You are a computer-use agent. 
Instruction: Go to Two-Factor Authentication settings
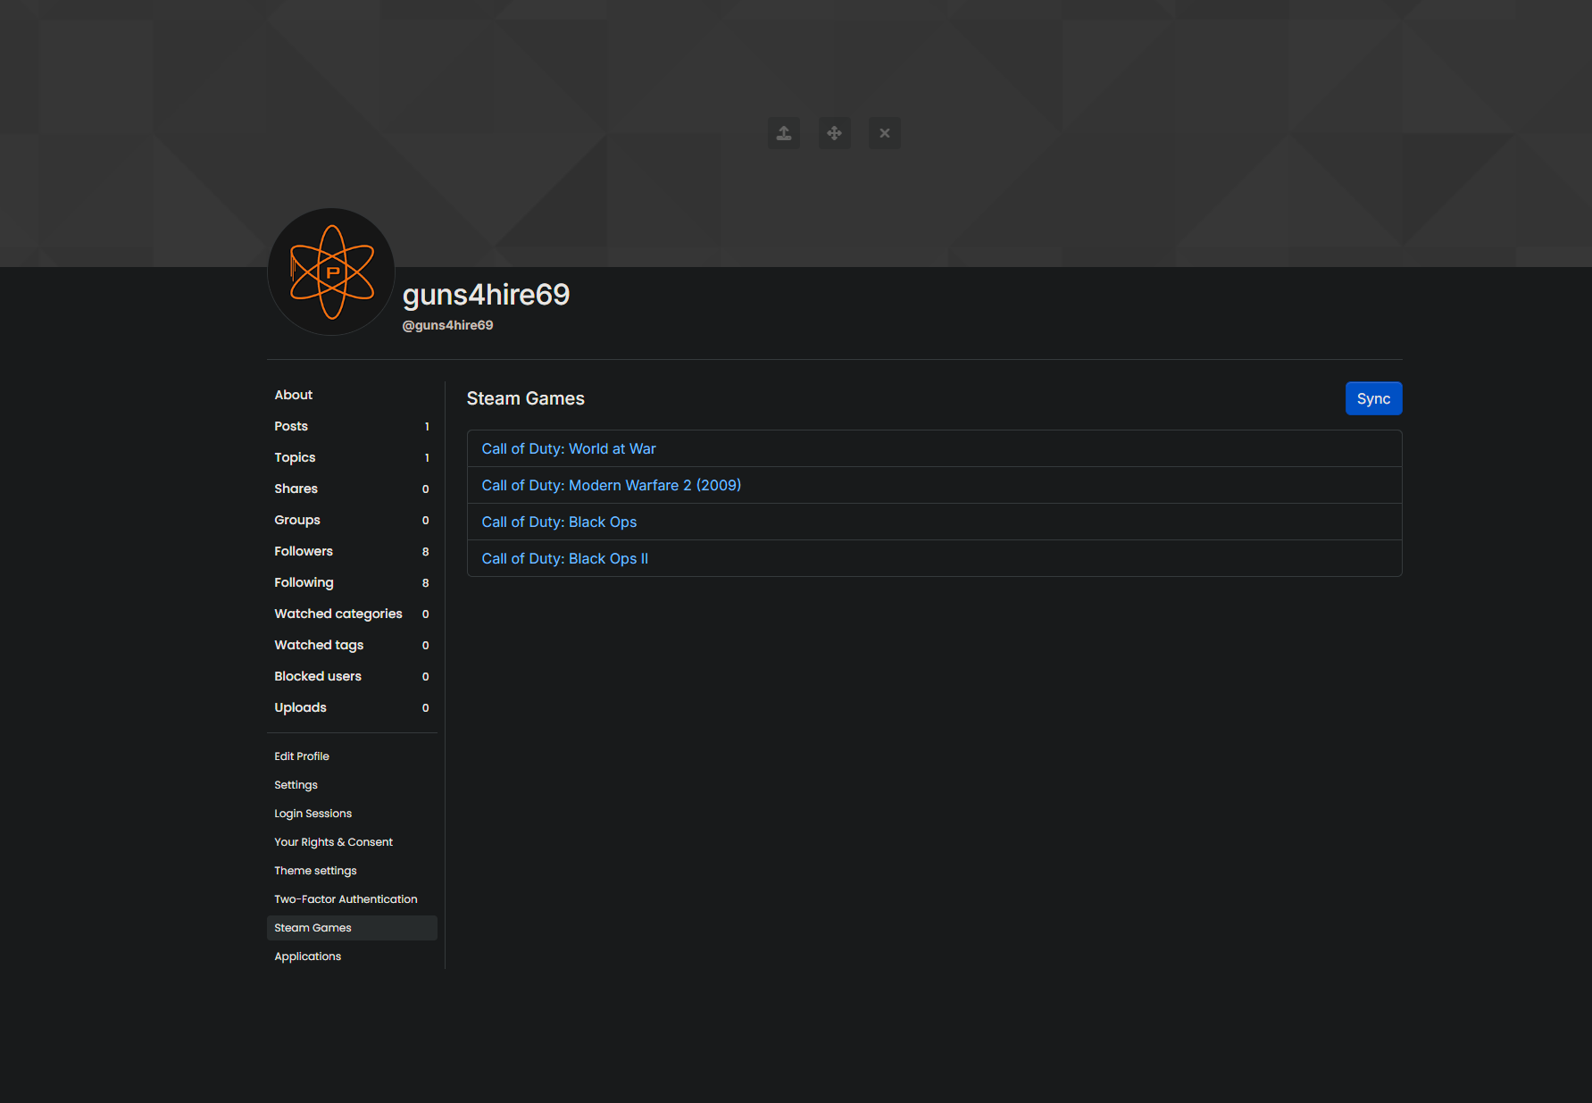pos(346,899)
